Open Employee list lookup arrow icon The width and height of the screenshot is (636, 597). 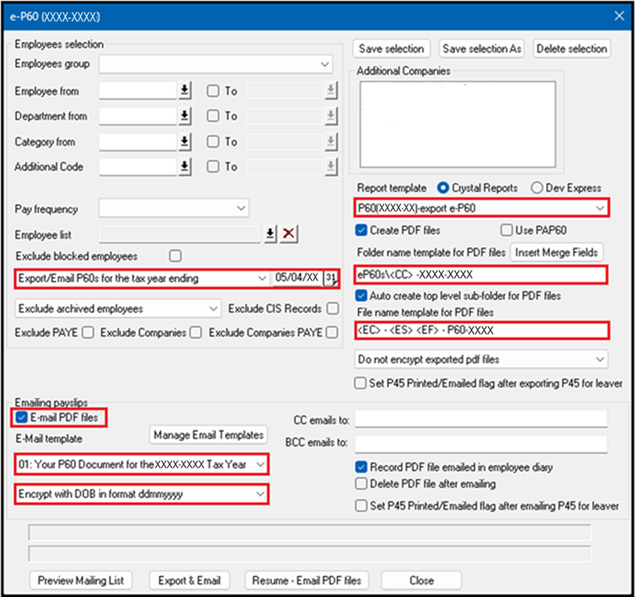click(270, 234)
